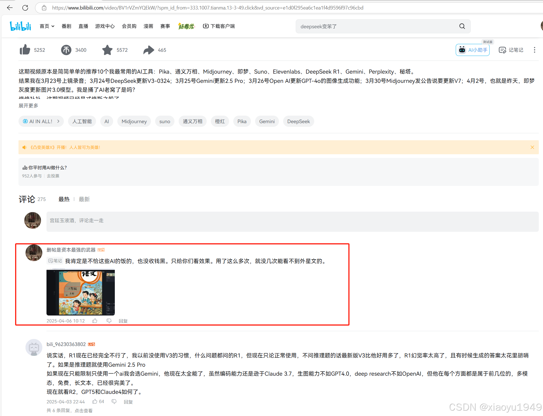Close the orange announcement banner

532,147
